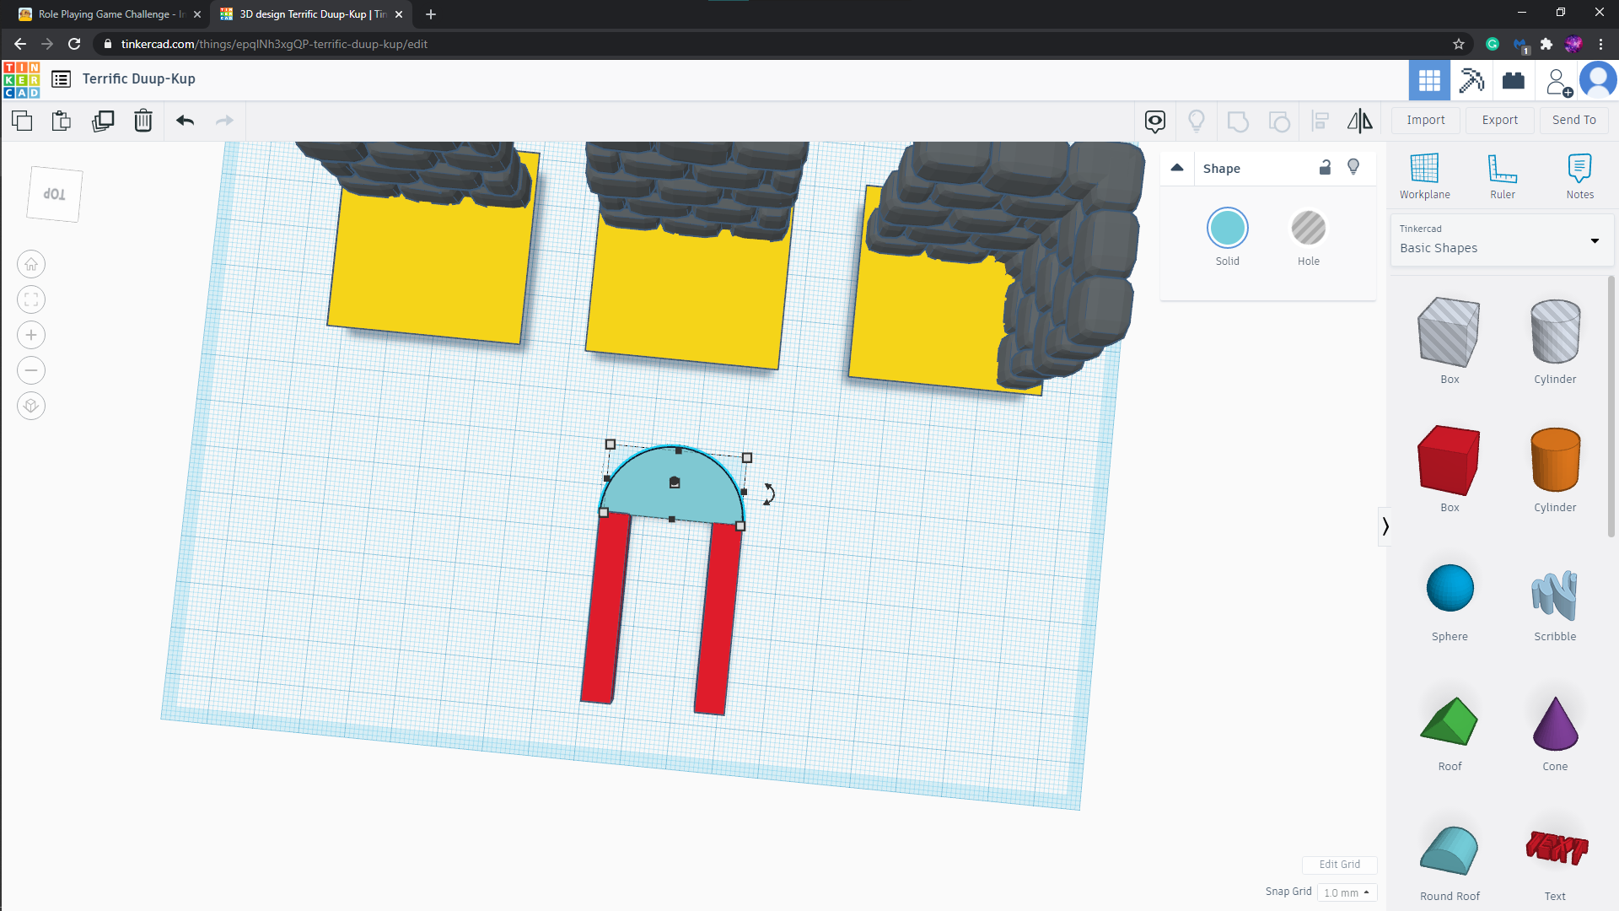The image size is (1619, 911).
Task: Select the red Box shape
Action: coord(1449,460)
